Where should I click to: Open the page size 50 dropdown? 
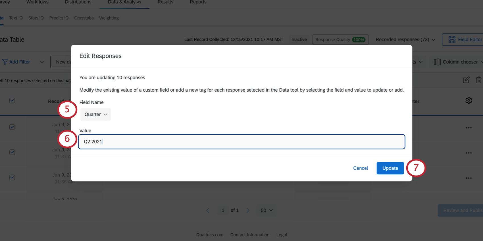point(266,210)
